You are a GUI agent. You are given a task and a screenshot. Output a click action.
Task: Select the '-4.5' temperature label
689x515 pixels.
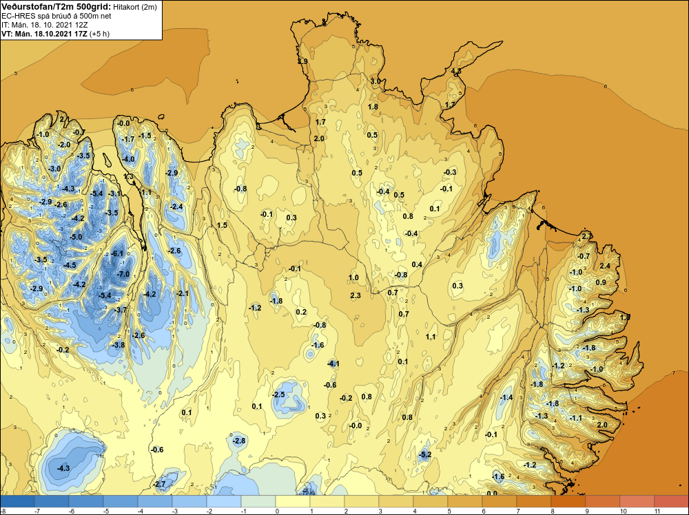tap(70, 265)
